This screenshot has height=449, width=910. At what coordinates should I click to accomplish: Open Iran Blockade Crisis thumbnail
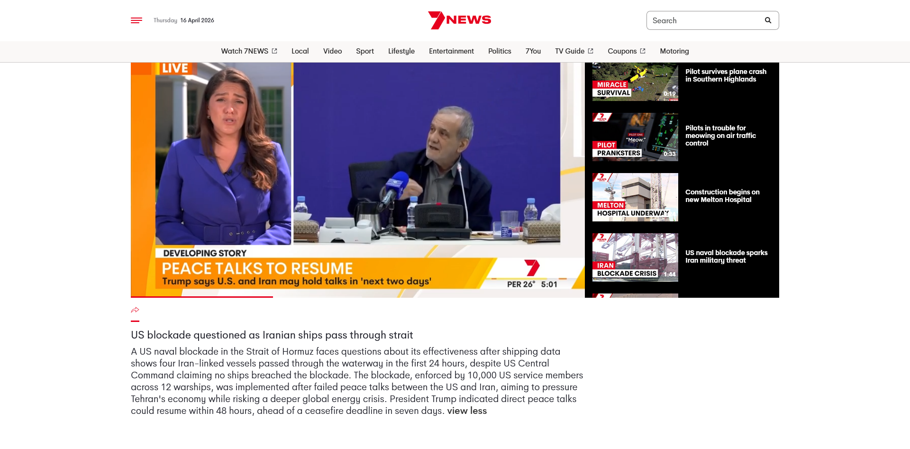click(635, 257)
